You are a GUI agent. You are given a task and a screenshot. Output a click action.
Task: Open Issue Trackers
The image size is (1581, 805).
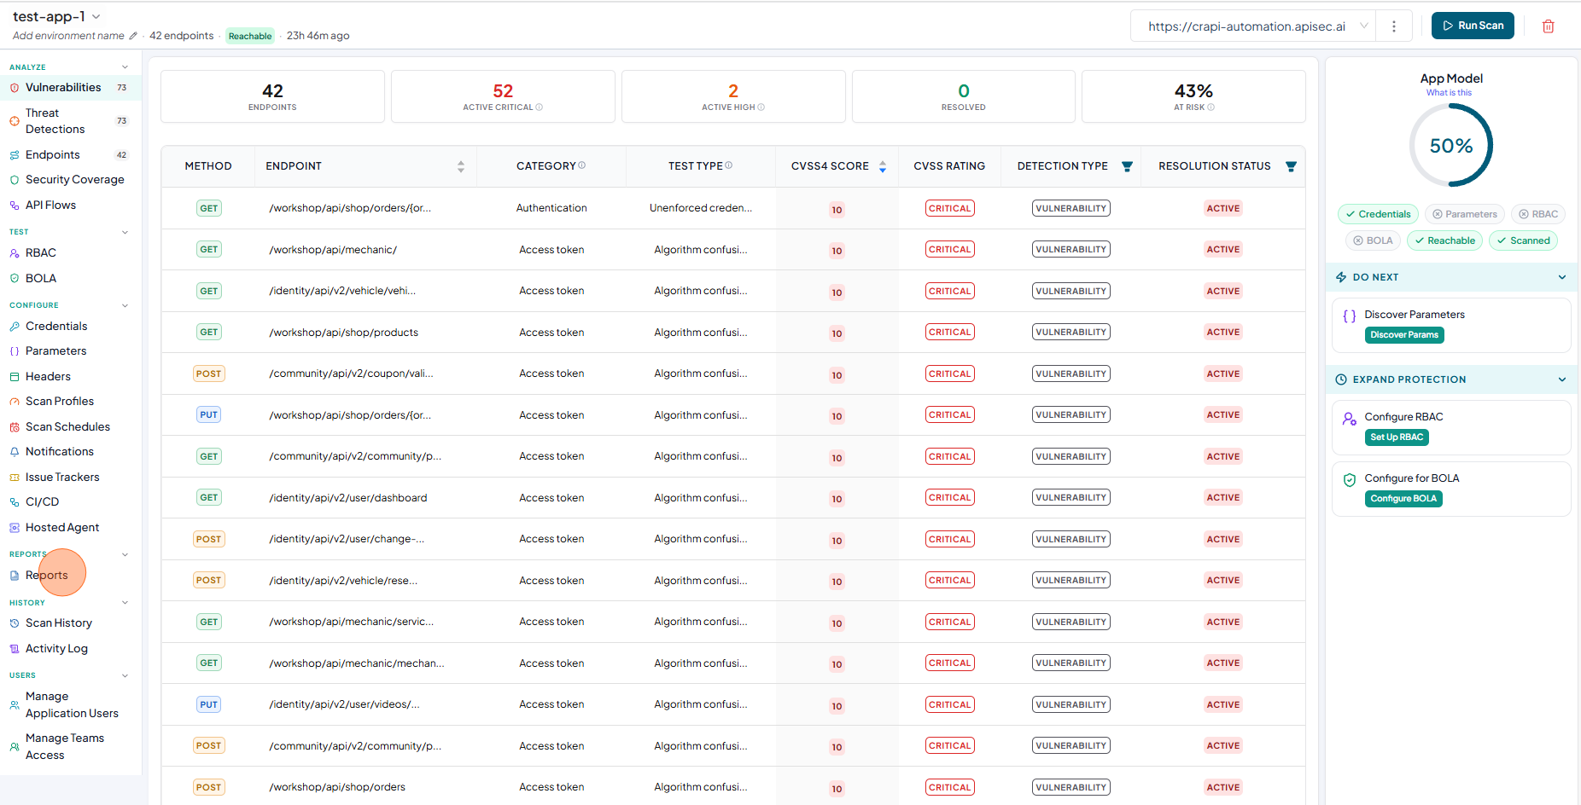(x=70, y=477)
